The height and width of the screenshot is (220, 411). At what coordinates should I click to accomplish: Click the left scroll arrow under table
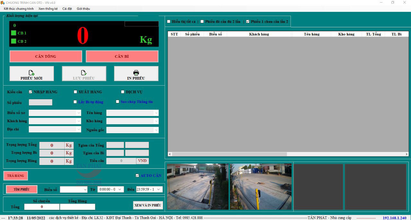pyautogui.click(x=170, y=154)
